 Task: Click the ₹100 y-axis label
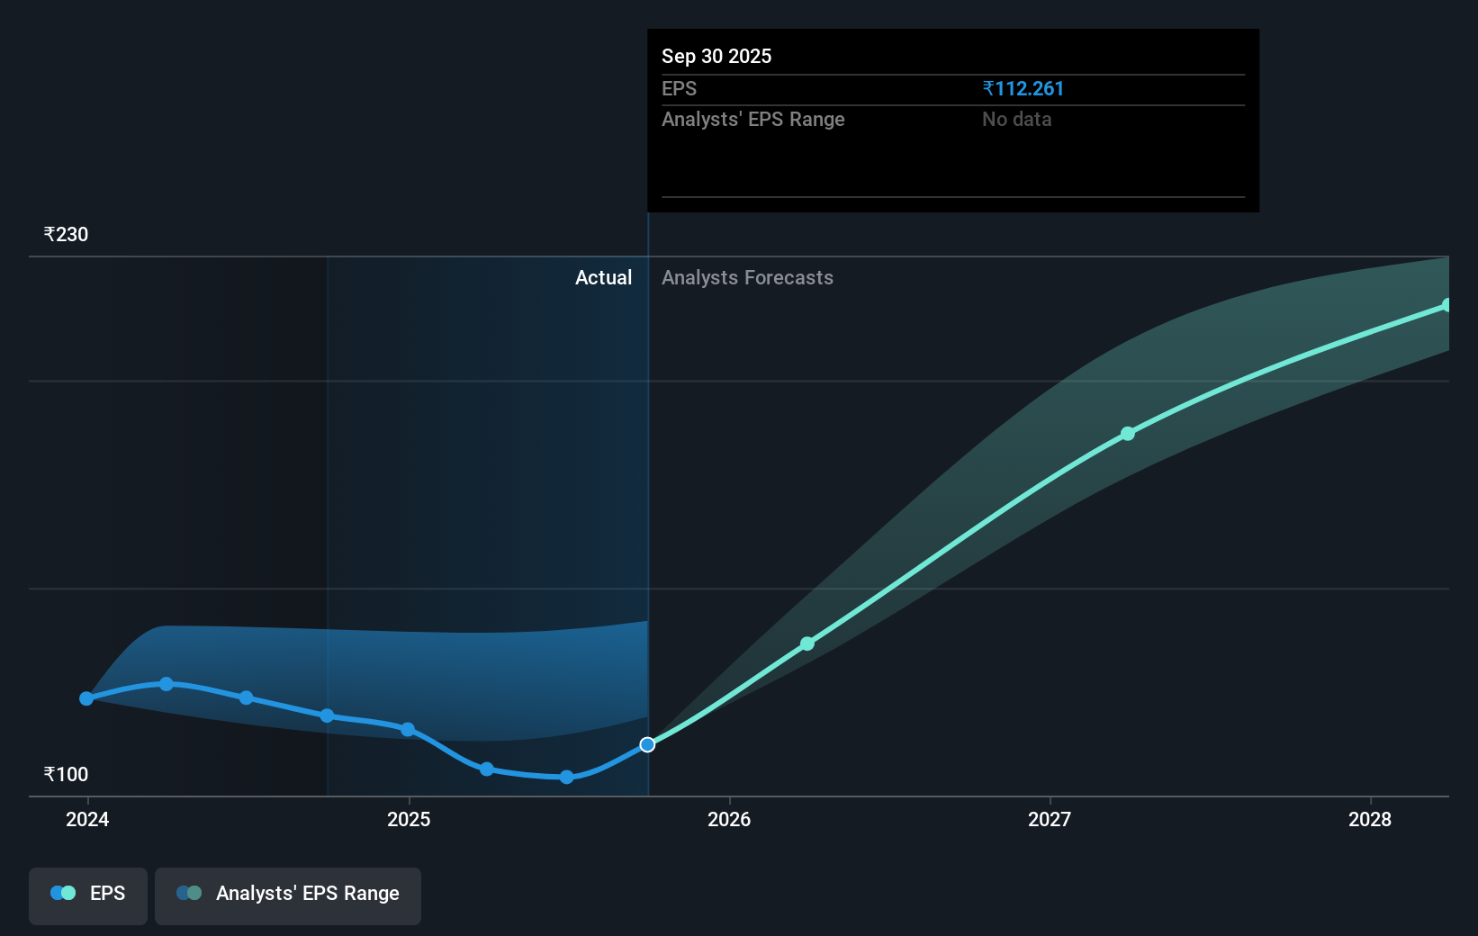coord(66,774)
